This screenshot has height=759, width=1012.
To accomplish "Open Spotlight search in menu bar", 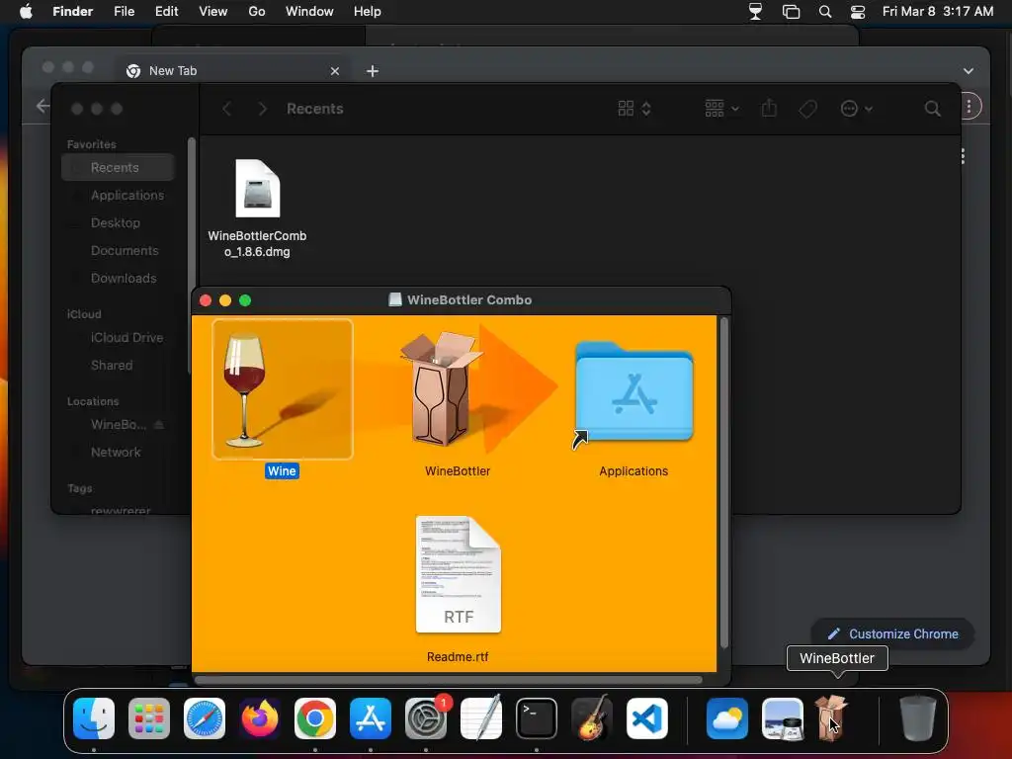I will tap(825, 12).
